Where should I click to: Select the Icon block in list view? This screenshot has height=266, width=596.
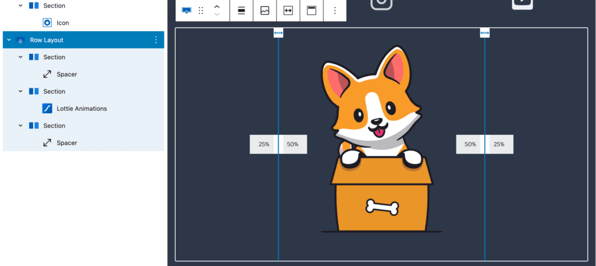pos(63,23)
